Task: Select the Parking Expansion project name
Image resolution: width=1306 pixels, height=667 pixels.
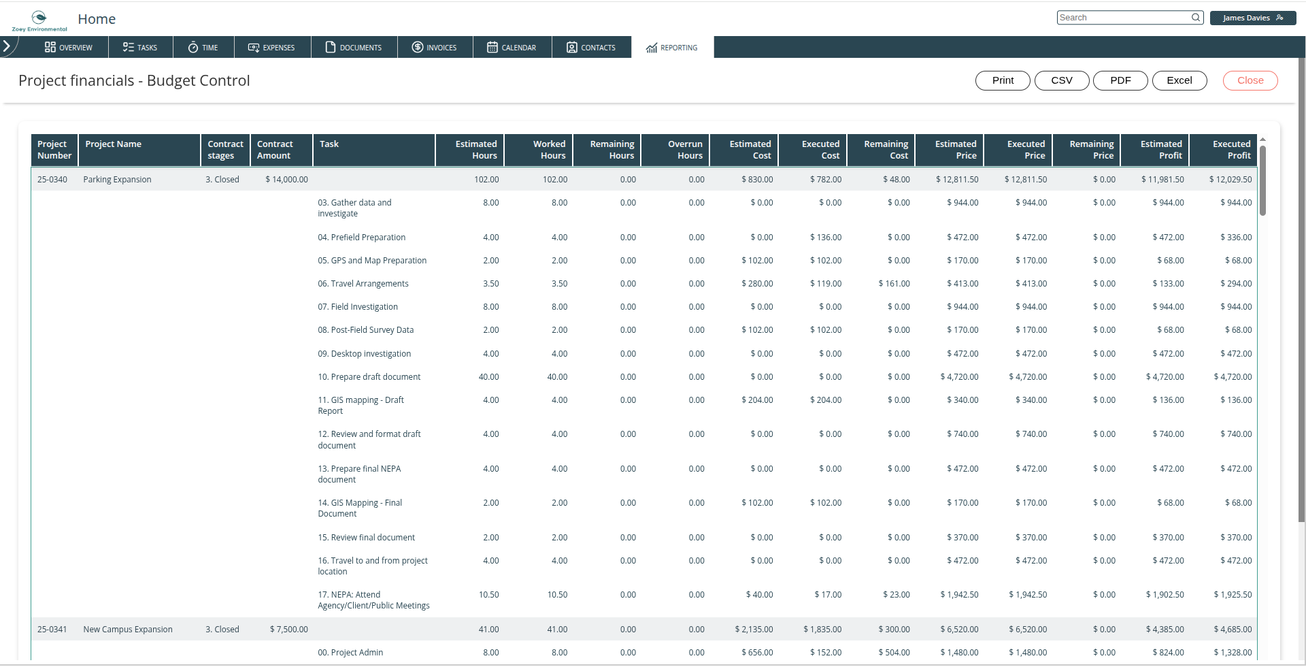Action: click(117, 180)
